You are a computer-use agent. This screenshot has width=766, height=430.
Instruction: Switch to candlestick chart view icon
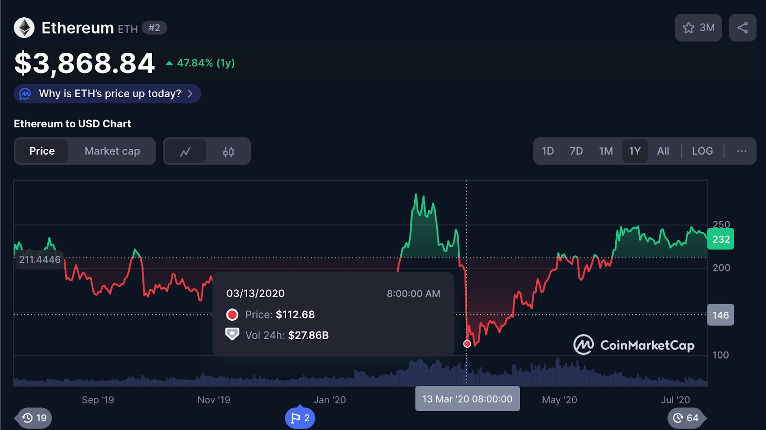[x=228, y=151]
